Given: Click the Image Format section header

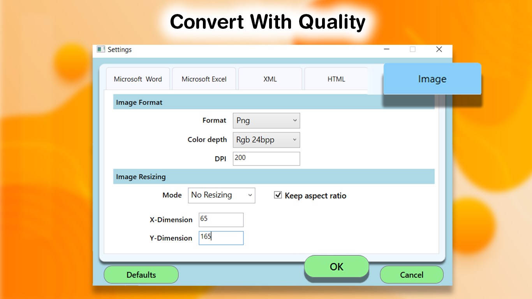Looking at the screenshot, I should 139,102.
